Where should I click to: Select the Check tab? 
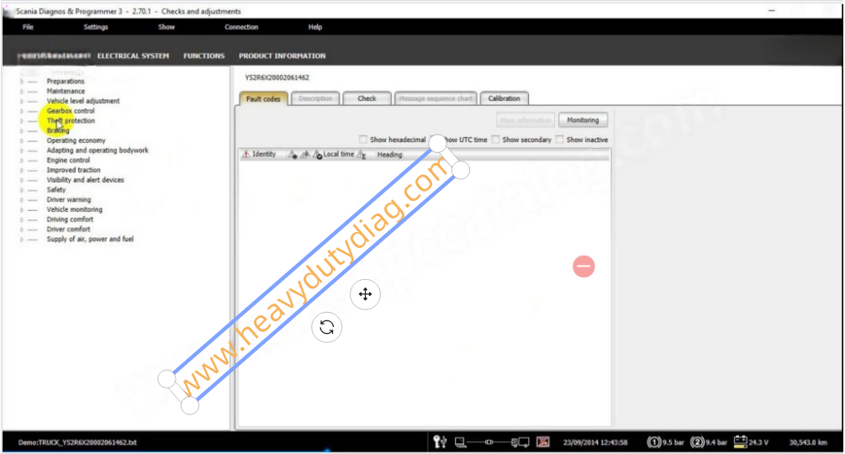pos(367,98)
